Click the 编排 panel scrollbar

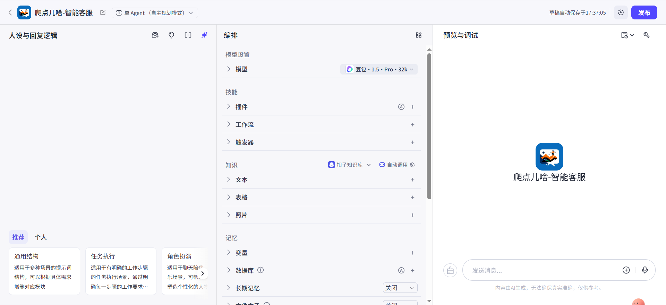429,127
